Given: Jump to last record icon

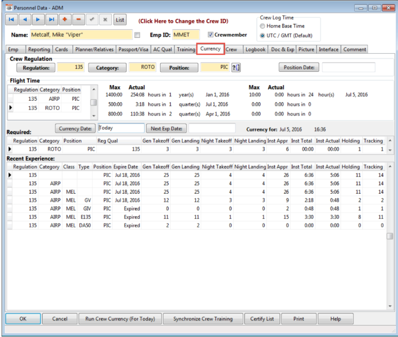Looking at the screenshot, I should click(52, 20).
